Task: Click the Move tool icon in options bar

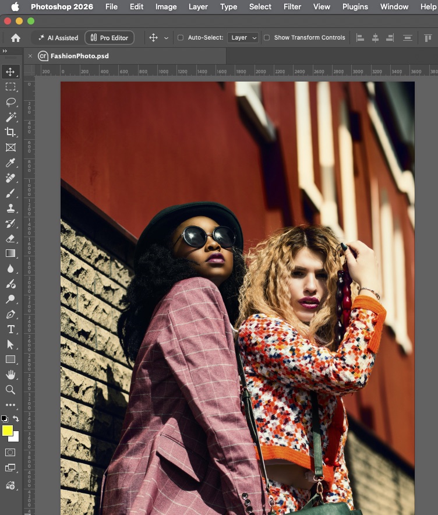Action: point(153,38)
